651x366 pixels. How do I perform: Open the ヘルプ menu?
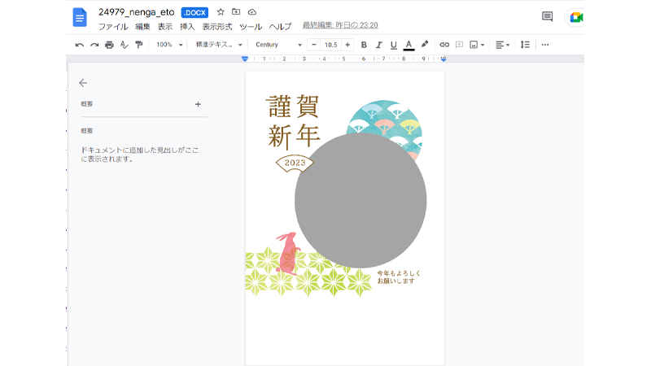pos(280,27)
